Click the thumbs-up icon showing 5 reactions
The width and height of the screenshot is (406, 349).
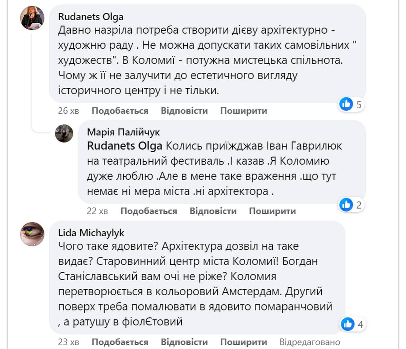(346, 104)
